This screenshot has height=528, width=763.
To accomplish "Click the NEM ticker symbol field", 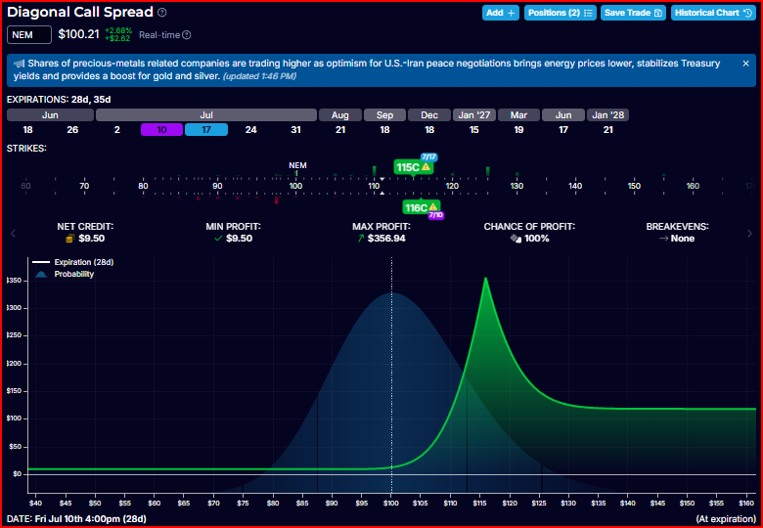I will 29,35.
